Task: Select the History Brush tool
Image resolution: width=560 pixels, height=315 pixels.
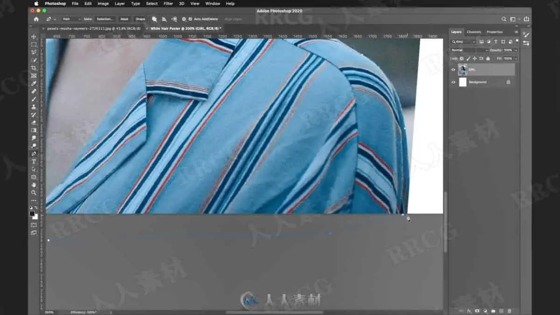Action: click(x=34, y=115)
